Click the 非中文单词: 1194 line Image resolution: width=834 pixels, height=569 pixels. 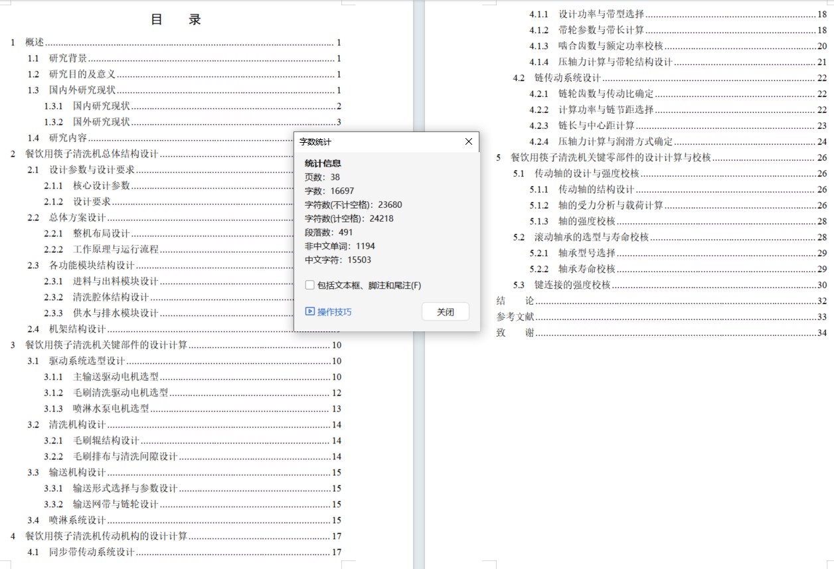(x=340, y=246)
